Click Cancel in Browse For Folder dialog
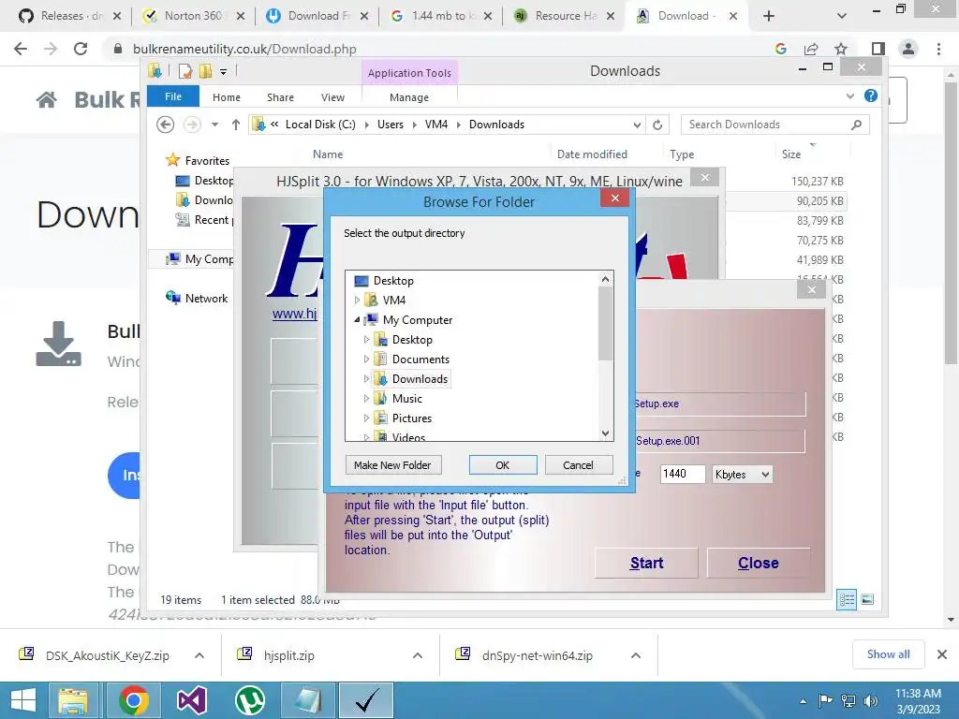The image size is (959, 719). 578,465
